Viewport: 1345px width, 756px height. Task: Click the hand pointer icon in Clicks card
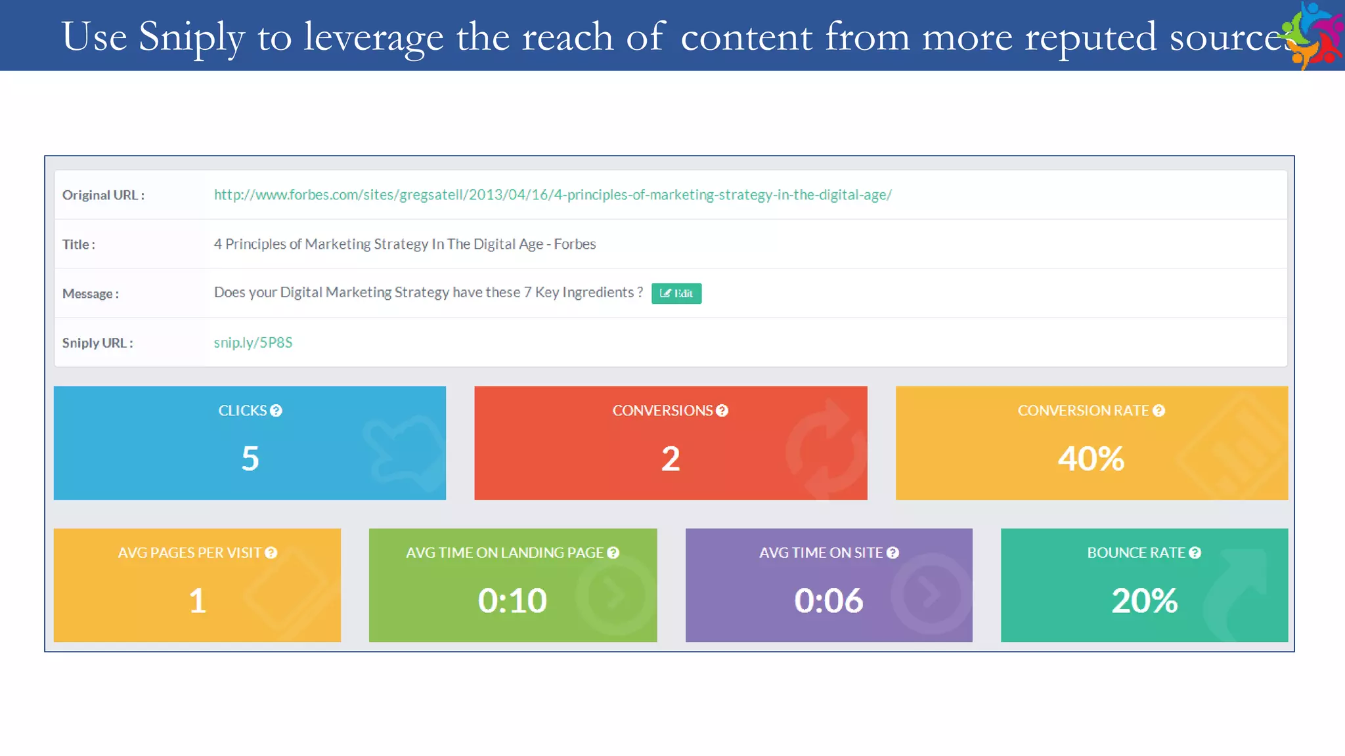(x=405, y=453)
